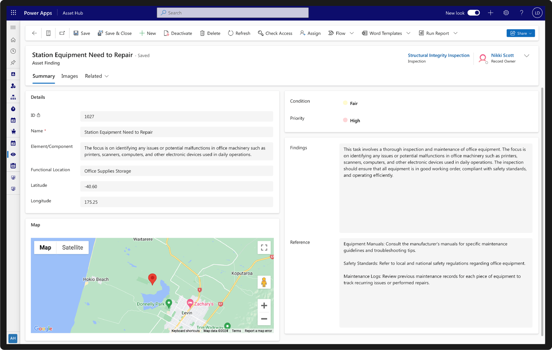552x350 pixels.
Task: Click Save & Close
Action: pos(114,33)
